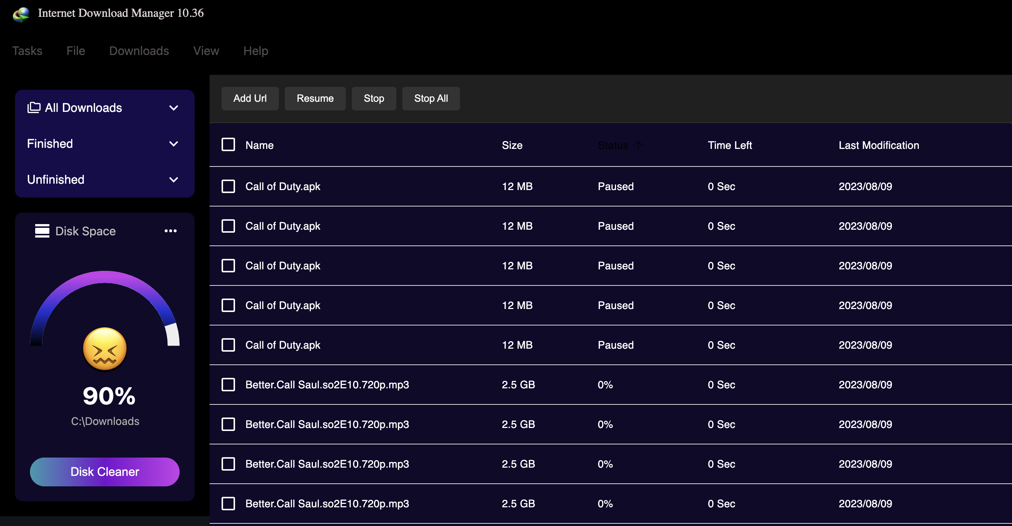This screenshot has width=1012, height=526.
Task: Click the Disk Space gauge icon
Action: (42, 231)
